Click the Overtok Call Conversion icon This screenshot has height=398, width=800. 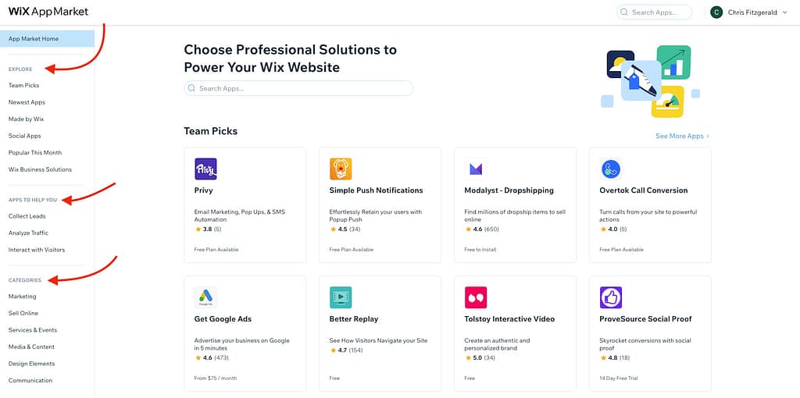click(611, 169)
